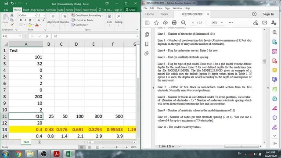This screenshot has height=158, width=281.
Task: Switch to Page Break Preview in status bar
Action: (97, 147)
